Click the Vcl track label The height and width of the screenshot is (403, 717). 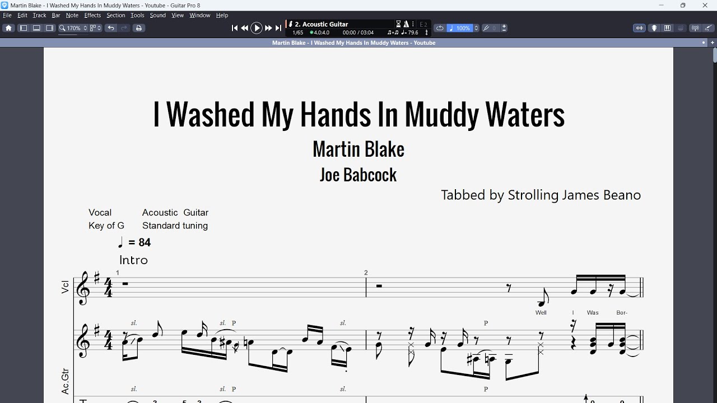(x=65, y=287)
